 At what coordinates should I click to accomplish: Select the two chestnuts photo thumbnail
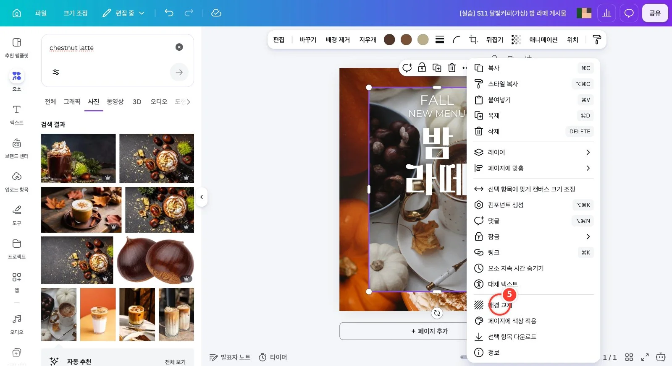click(155, 260)
